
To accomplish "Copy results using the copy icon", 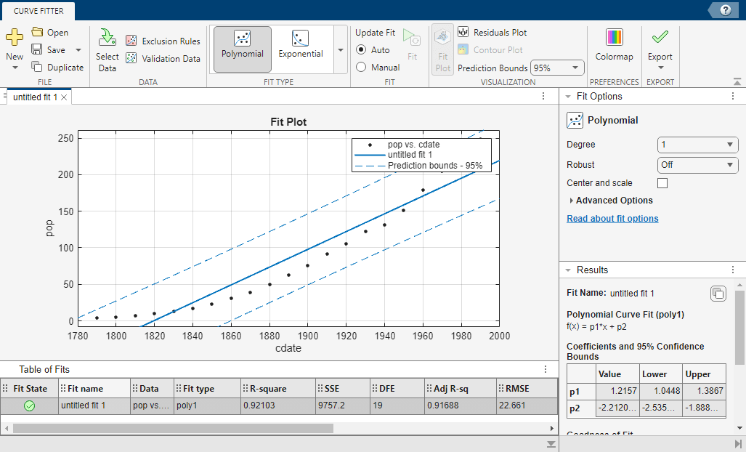I will pos(717,294).
